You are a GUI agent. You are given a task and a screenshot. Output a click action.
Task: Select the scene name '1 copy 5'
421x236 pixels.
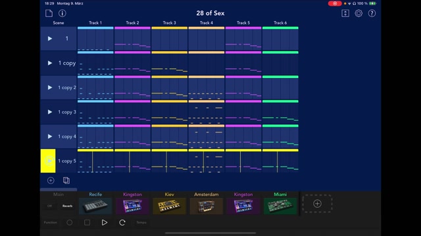click(67, 161)
